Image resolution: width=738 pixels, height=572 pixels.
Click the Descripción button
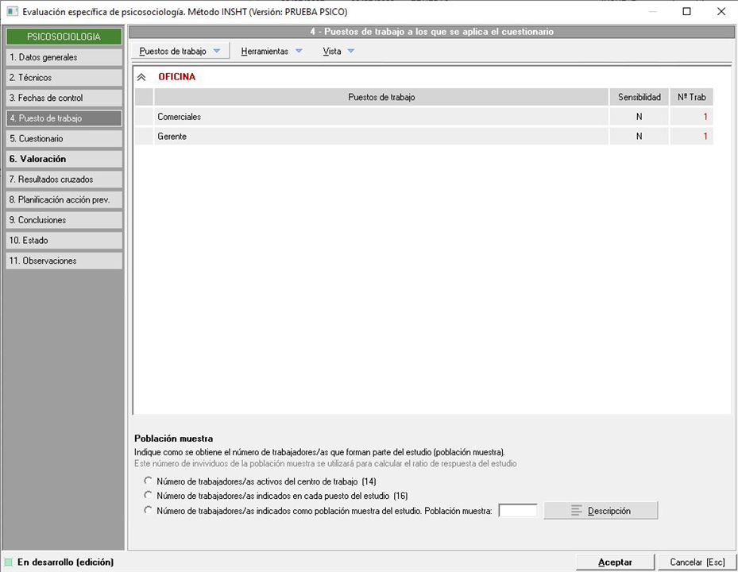601,511
